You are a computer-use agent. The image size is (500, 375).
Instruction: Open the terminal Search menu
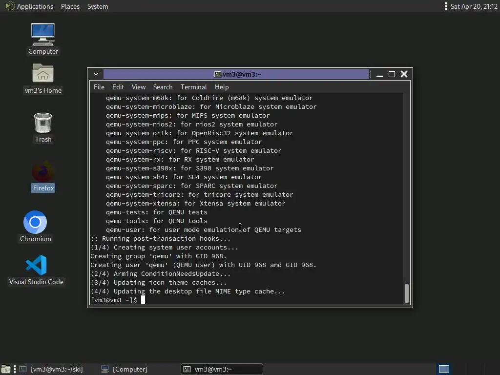[x=163, y=87]
